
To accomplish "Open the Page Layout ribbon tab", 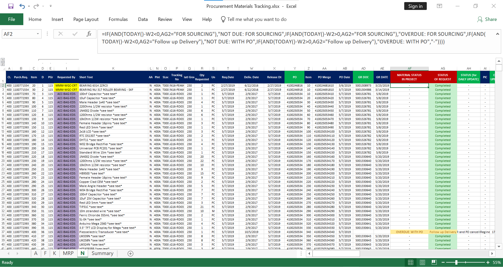I will click(x=86, y=19).
